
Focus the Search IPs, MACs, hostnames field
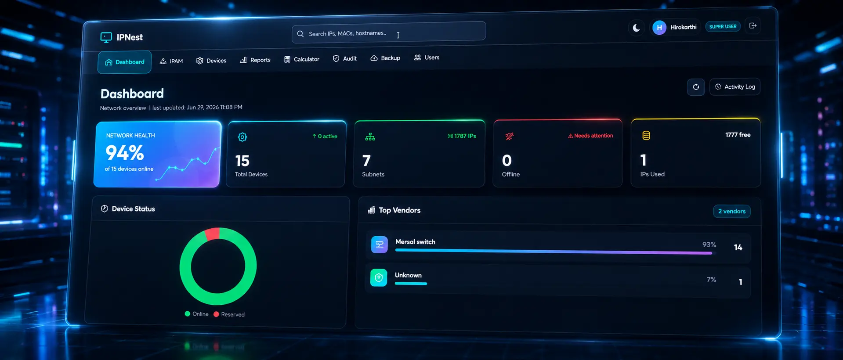click(389, 32)
